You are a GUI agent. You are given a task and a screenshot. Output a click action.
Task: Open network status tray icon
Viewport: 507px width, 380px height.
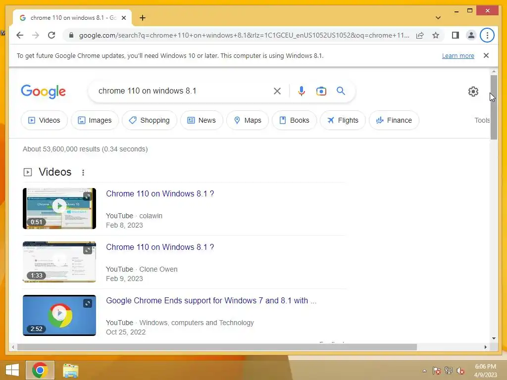[449, 371]
